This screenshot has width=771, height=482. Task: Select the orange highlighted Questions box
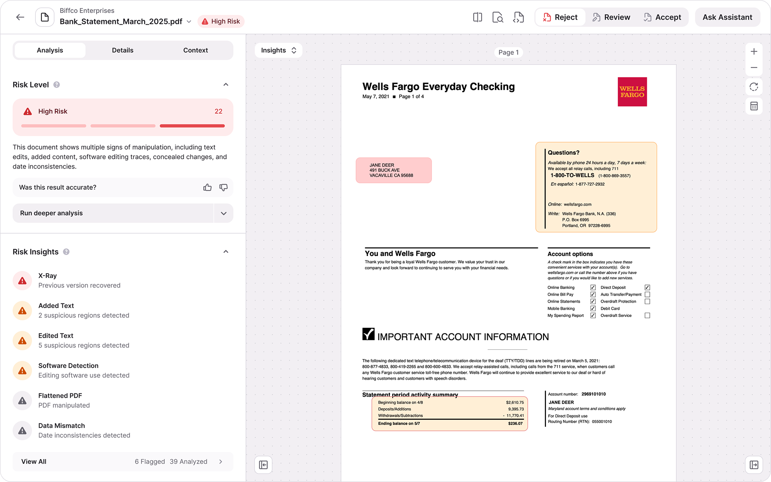(596, 187)
